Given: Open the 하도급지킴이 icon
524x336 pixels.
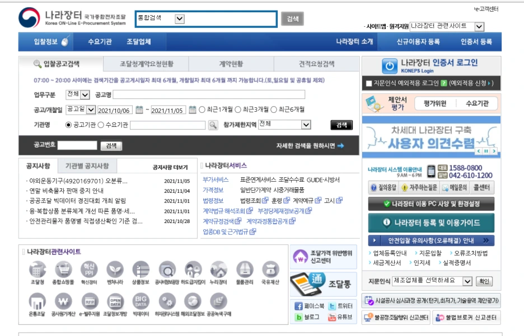Looking at the screenshot, I should pos(193,269).
